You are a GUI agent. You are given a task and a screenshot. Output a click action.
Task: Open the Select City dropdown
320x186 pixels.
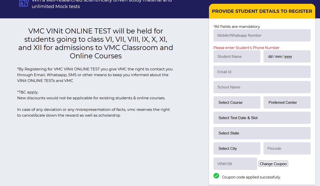pyautogui.click(x=237, y=149)
